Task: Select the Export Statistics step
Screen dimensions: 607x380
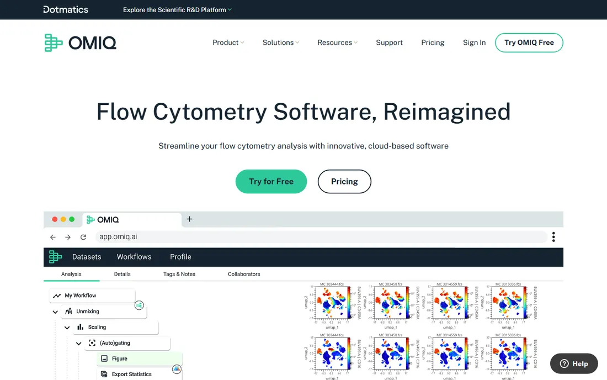Action: click(139, 374)
